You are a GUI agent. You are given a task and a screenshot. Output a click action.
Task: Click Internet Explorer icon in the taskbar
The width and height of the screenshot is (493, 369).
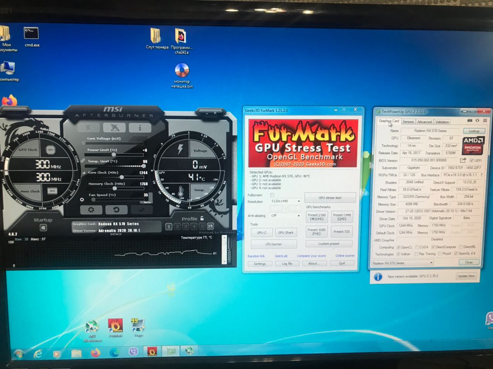pos(37,354)
